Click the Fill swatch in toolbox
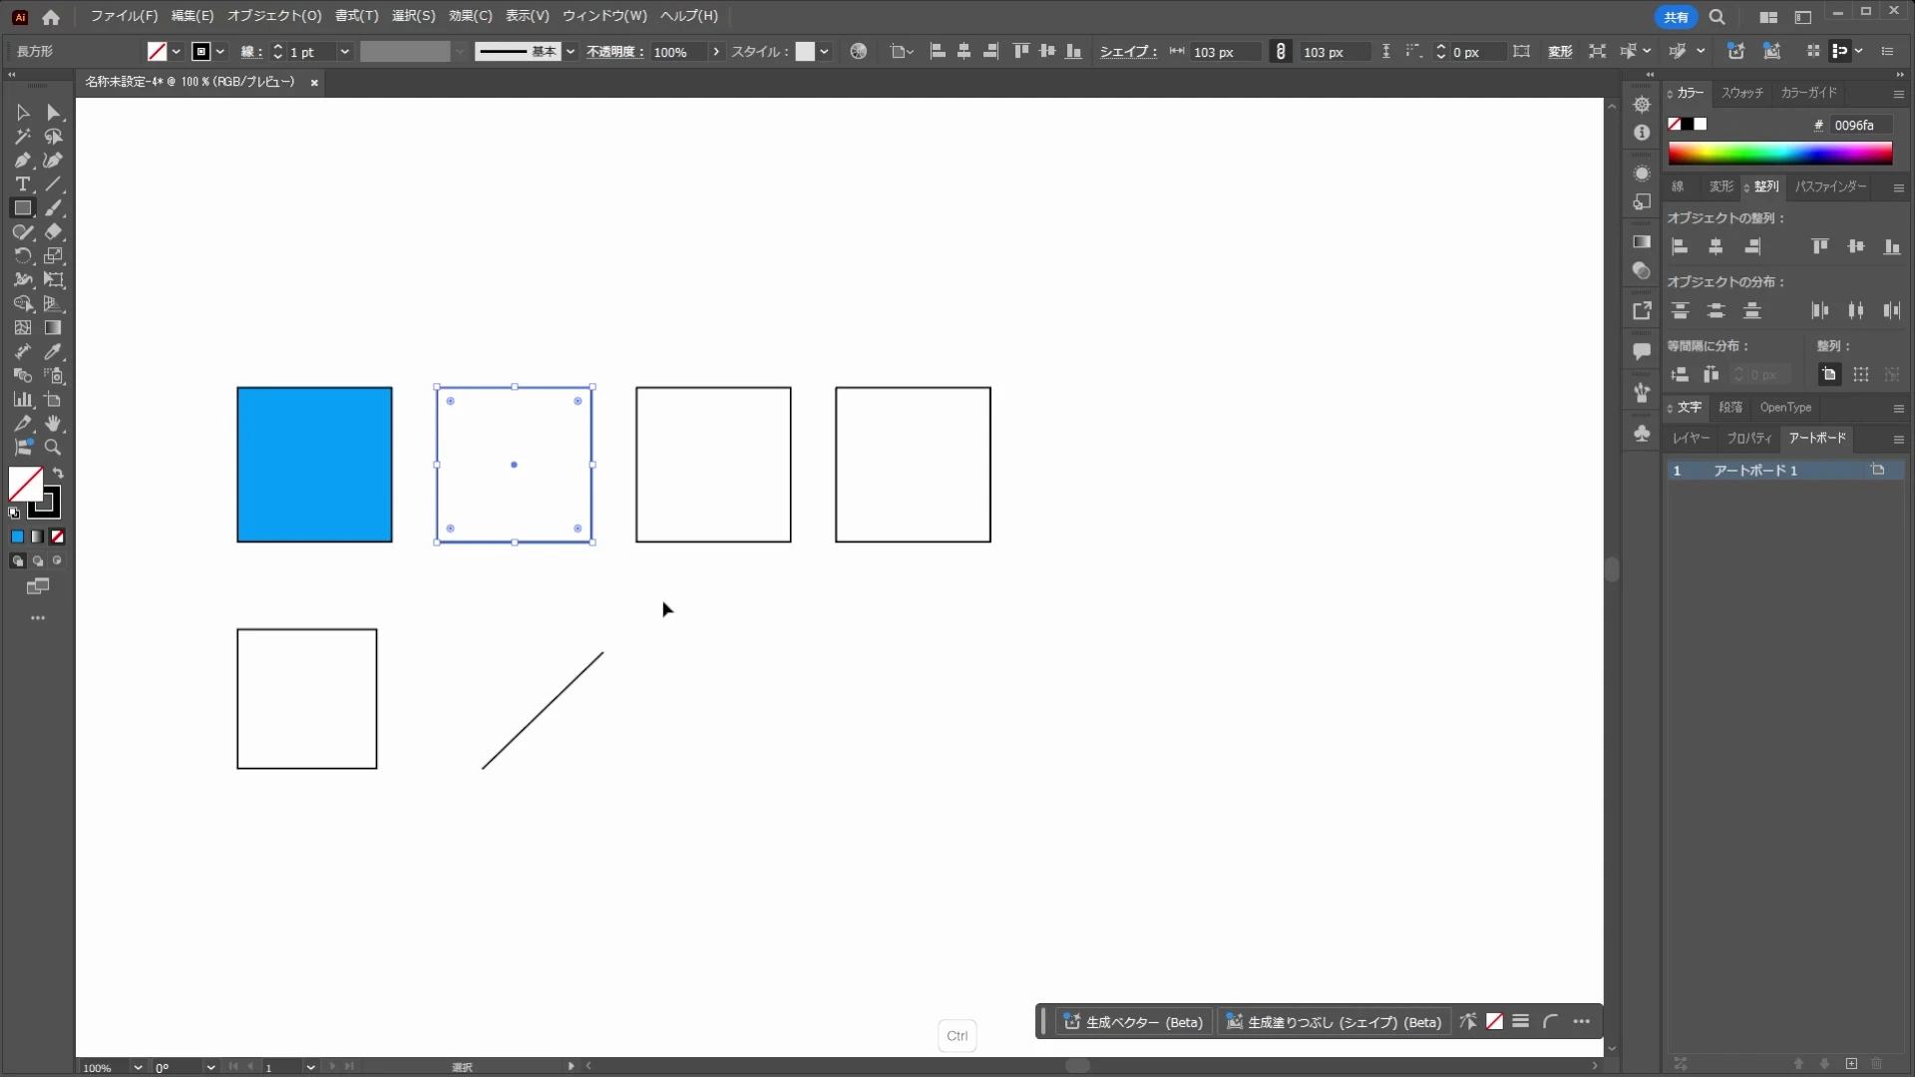The image size is (1915, 1077). pyautogui.click(x=25, y=485)
